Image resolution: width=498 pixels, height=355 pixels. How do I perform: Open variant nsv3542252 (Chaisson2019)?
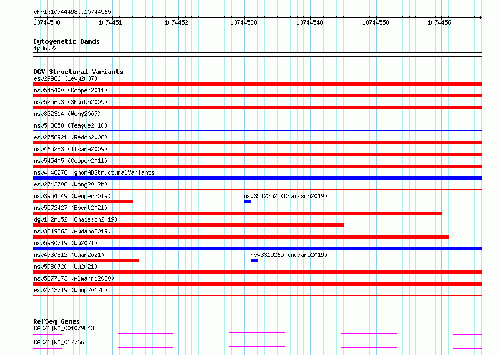click(285, 196)
